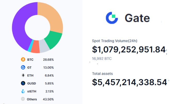Click the 2.13% value
Viewport: 170px width, 104px height.
click(x=49, y=91)
